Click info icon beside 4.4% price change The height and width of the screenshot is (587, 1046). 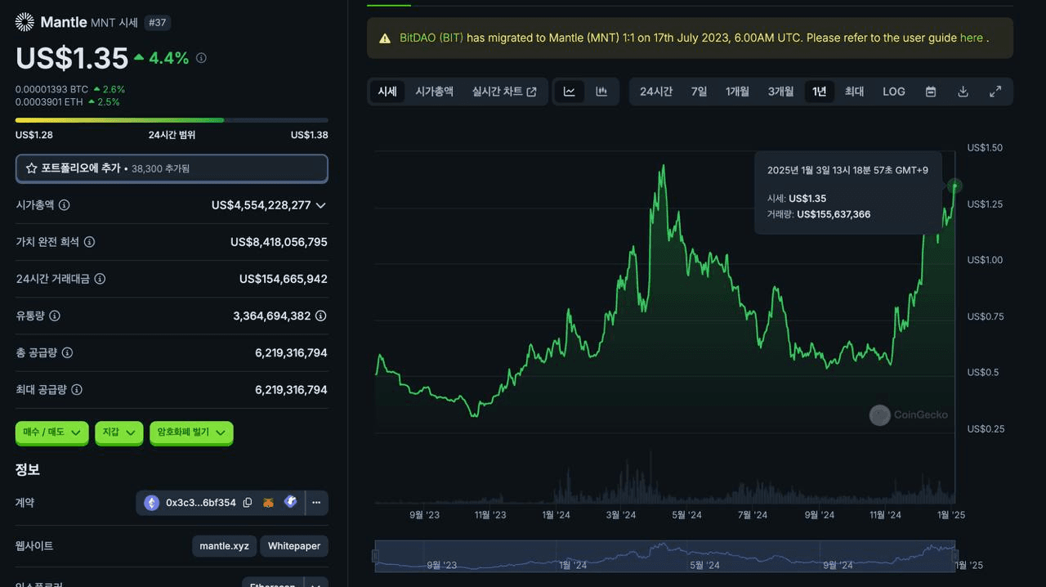pos(201,58)
